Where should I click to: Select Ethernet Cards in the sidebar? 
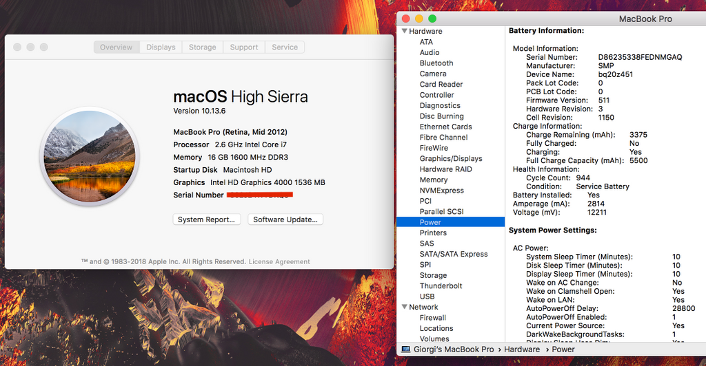coord(446,127)
